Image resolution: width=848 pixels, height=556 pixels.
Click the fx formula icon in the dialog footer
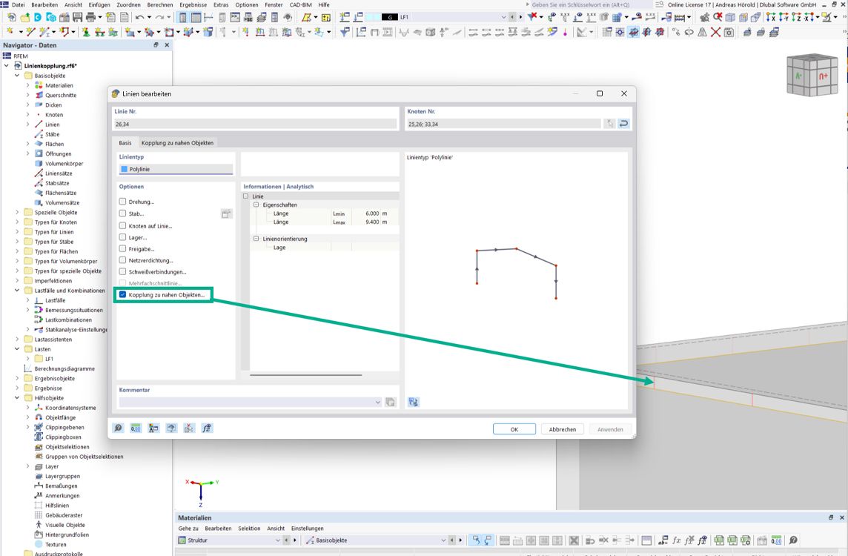click(x=207, y=428)
